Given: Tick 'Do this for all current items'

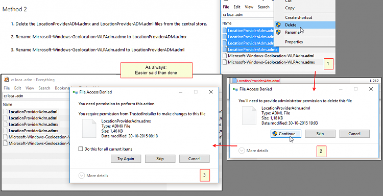Looking at the screenshot, I should click(81, 149).
